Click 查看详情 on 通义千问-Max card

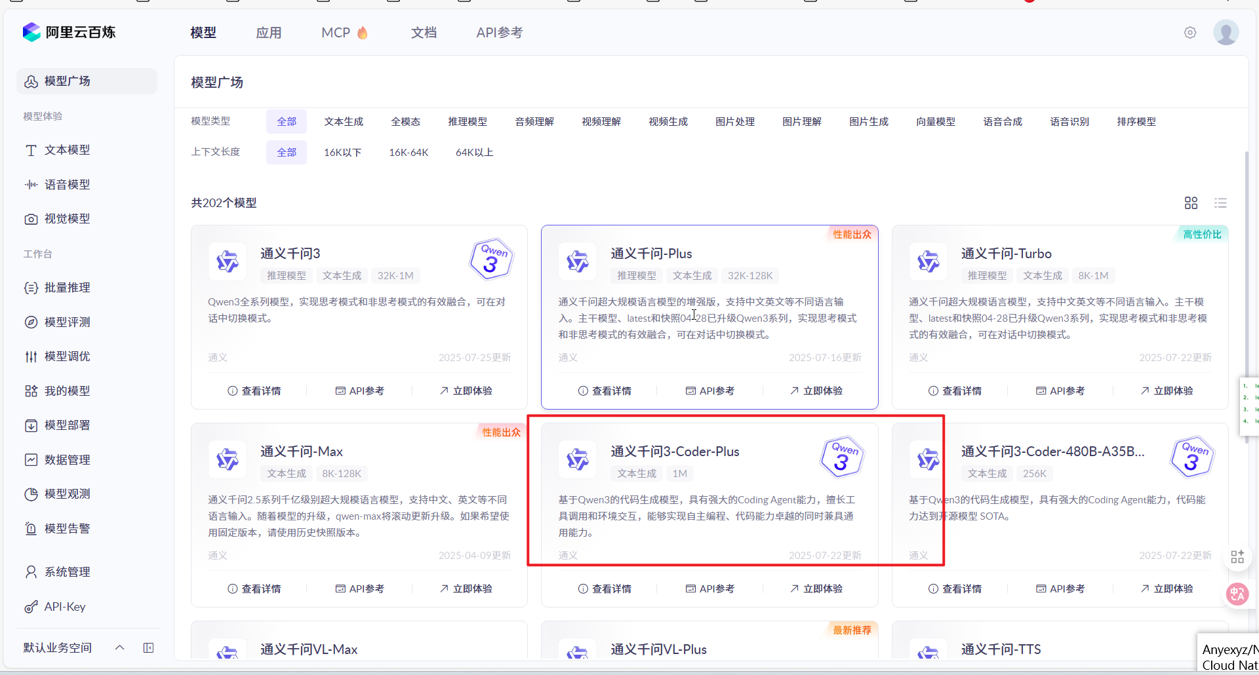[x=254, y=588]
